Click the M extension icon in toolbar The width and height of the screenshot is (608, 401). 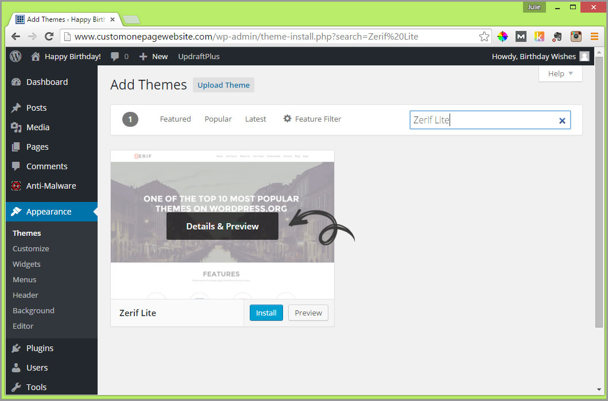pos(521,36)
